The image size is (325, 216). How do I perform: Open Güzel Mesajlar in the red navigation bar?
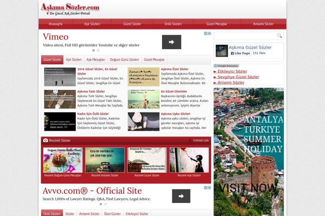pos(217,24)
